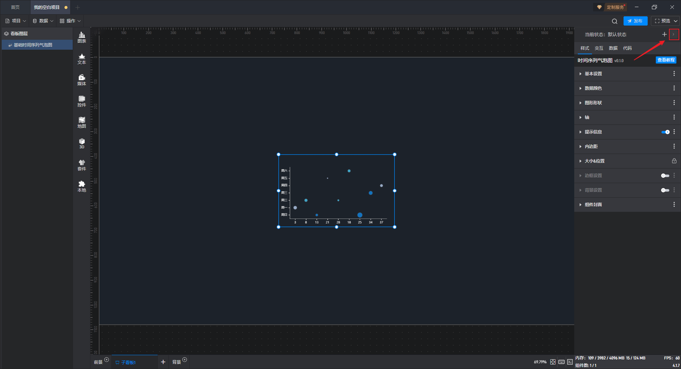Click the 背景 background label
681x369 pixels.
click(x=177, y=362)
